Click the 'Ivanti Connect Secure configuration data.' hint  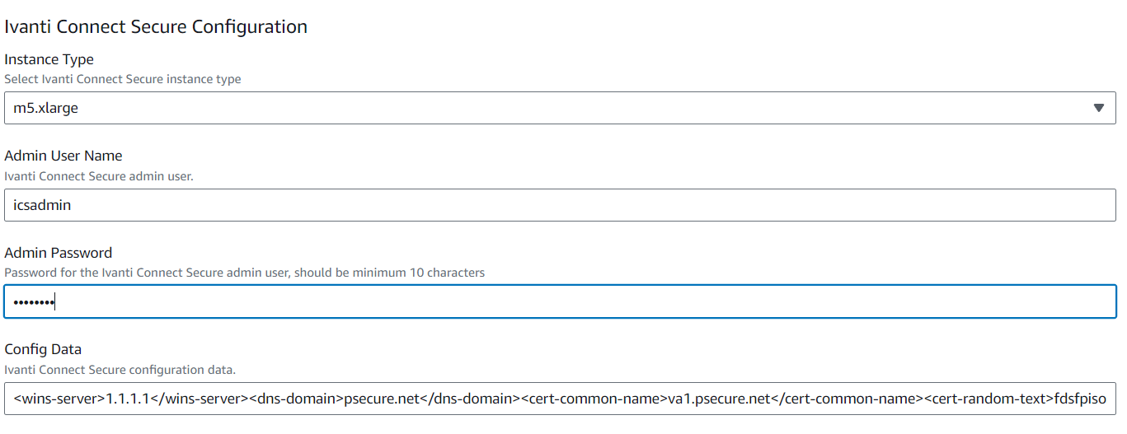coord(120,369)
